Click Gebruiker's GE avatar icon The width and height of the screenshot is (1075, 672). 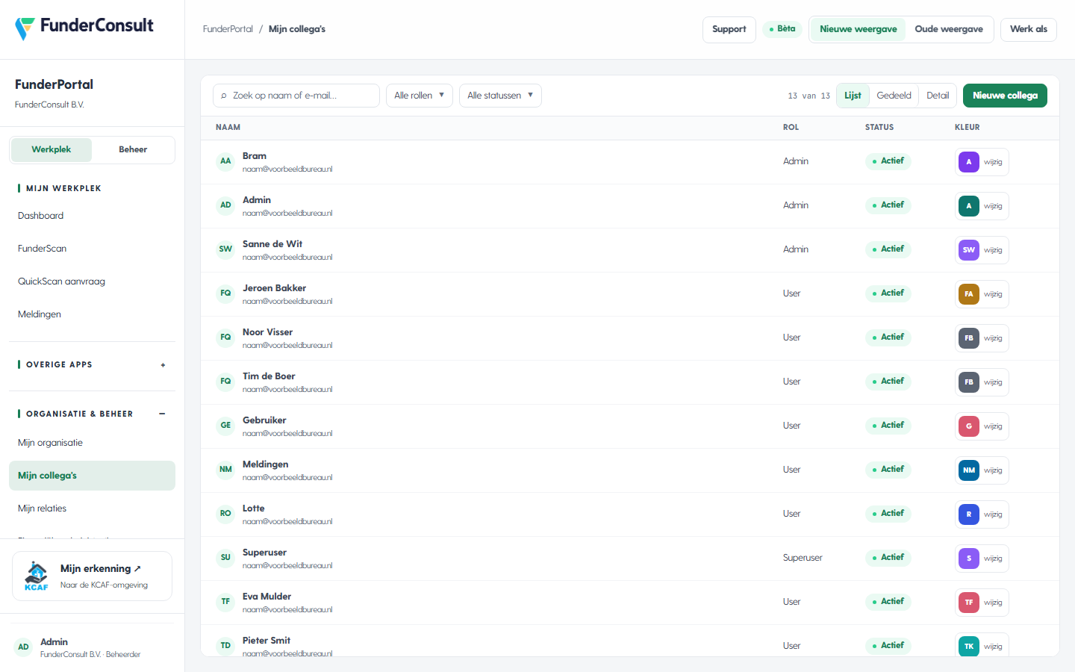(x=225, y=426)
